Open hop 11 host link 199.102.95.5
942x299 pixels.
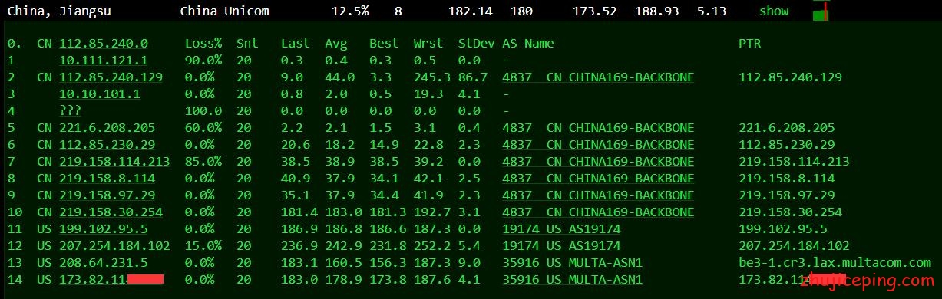(104, 229)
